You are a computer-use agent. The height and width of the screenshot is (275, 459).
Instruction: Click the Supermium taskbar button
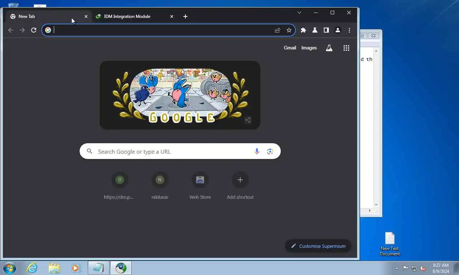point(121,268)
